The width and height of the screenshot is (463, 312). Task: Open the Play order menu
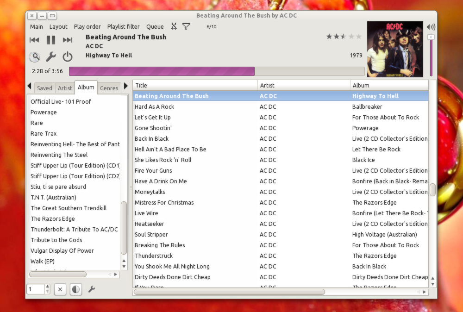[x=87, y=26]
